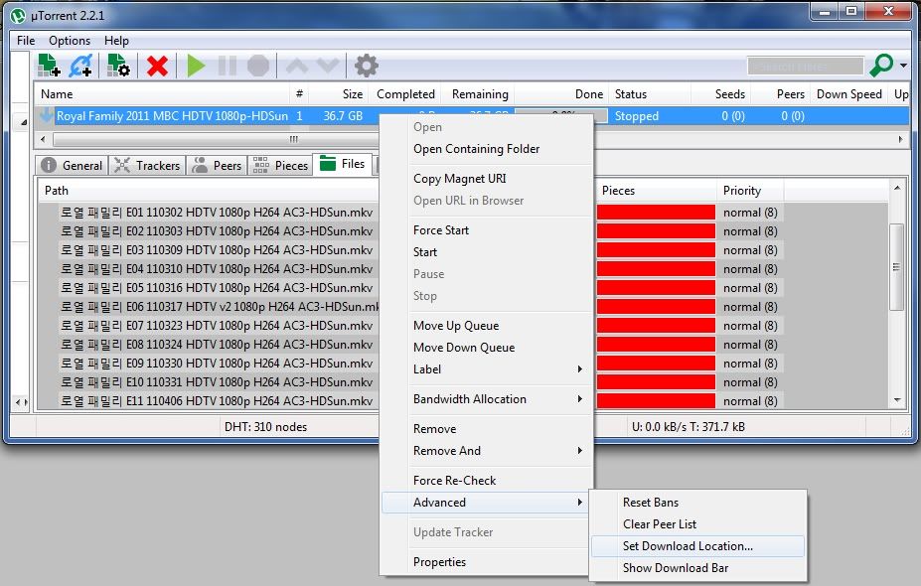
Task: Click red pieces bar for E03 file
Action: coord(656,250)
